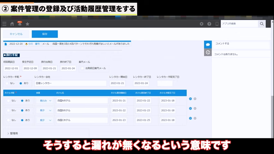Tick the 出発前日案内メール checkbox
Viewport: 274px width, 154px height.
[x=82, y=68]
